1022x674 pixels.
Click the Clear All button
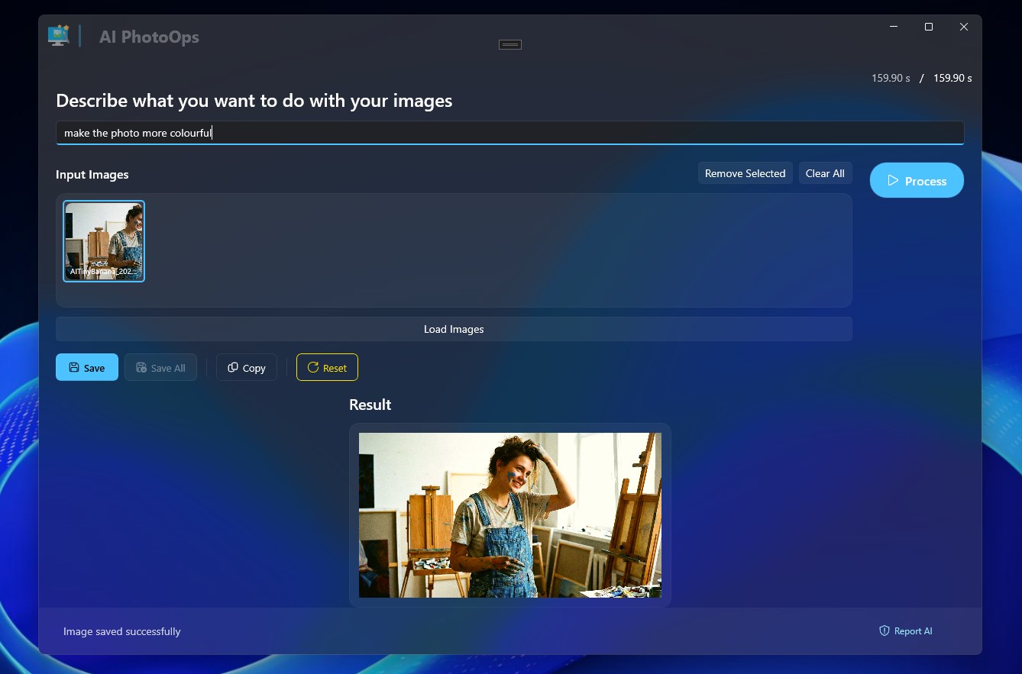(x=825, y=173)
